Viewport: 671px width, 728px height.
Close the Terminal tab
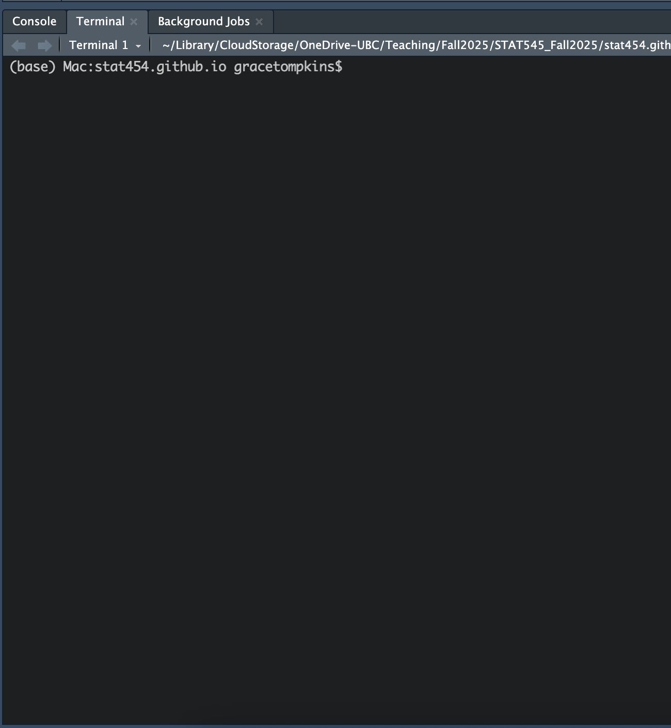134,22
